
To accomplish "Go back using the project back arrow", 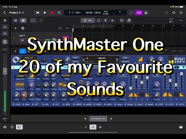I will (x=5, y=13).
